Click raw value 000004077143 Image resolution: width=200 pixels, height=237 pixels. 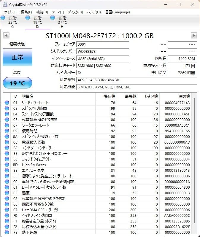[x=177, y=103]
